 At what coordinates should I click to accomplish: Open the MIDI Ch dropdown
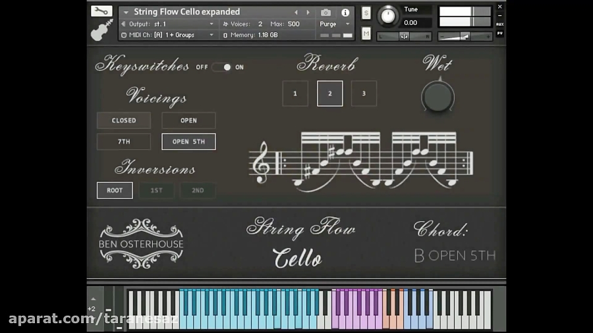[167, 35]
